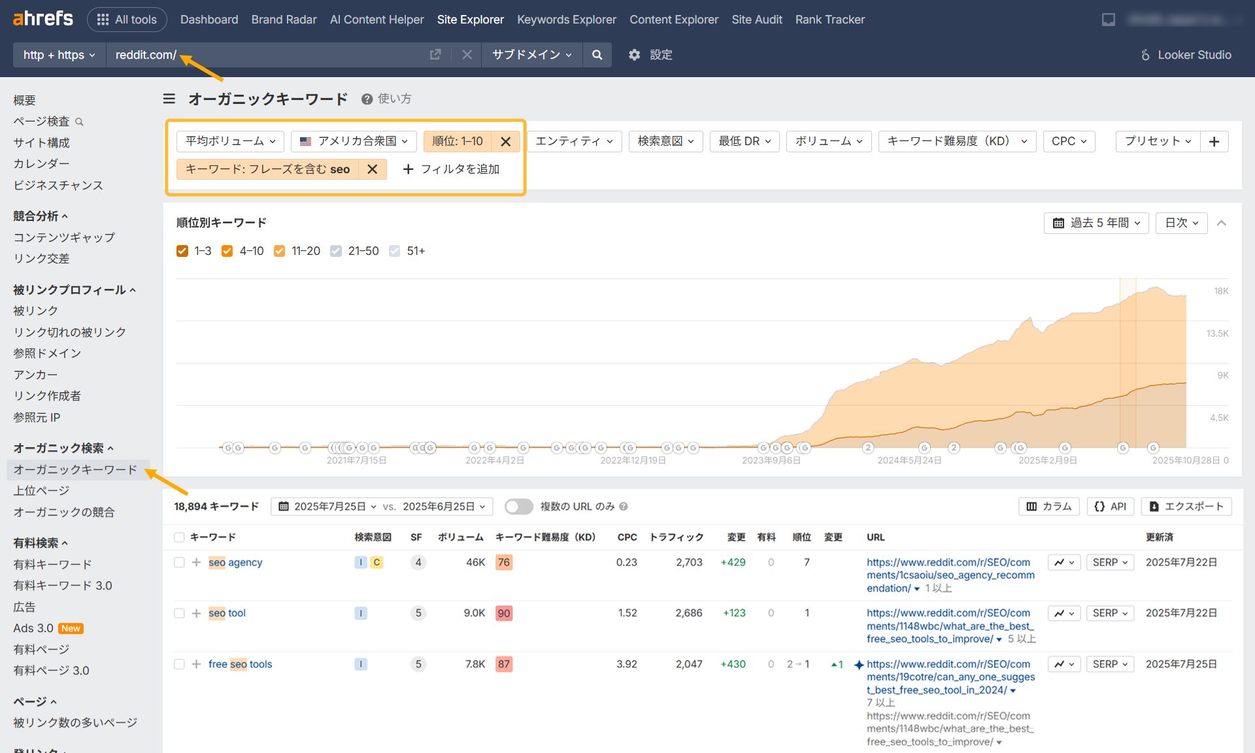Open the 過去 5 年間 date range dropdown

pos(1096,223)
